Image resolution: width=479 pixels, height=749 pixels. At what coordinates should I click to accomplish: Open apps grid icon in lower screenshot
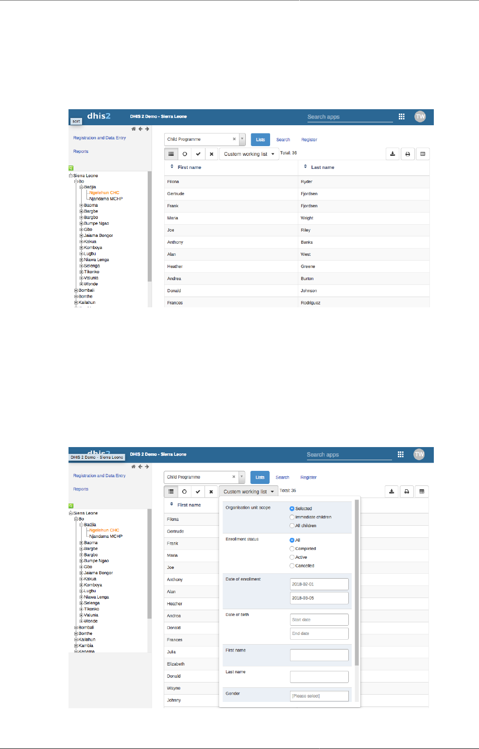point(400,454)
